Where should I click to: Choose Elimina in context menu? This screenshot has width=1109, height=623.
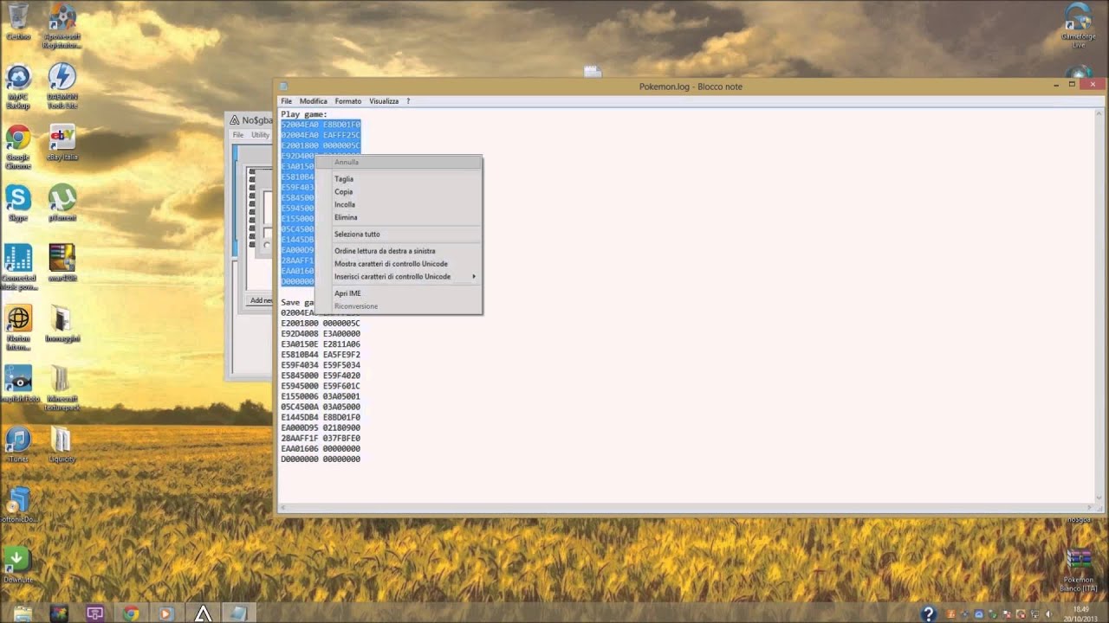click(398, 217)
